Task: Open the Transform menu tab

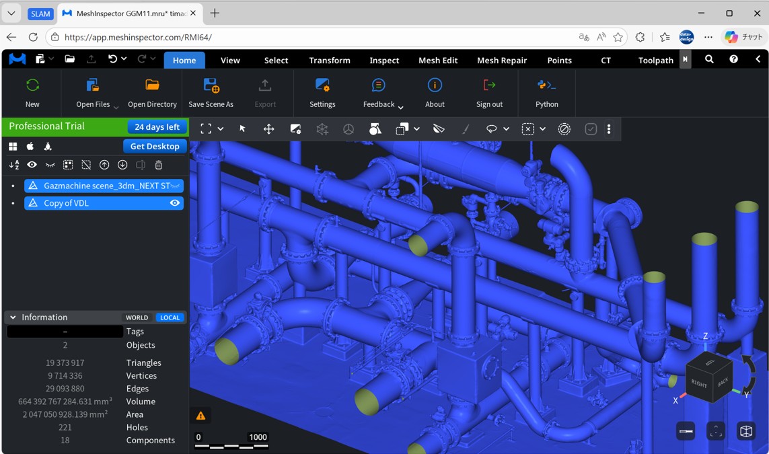Action: (329, 60)
